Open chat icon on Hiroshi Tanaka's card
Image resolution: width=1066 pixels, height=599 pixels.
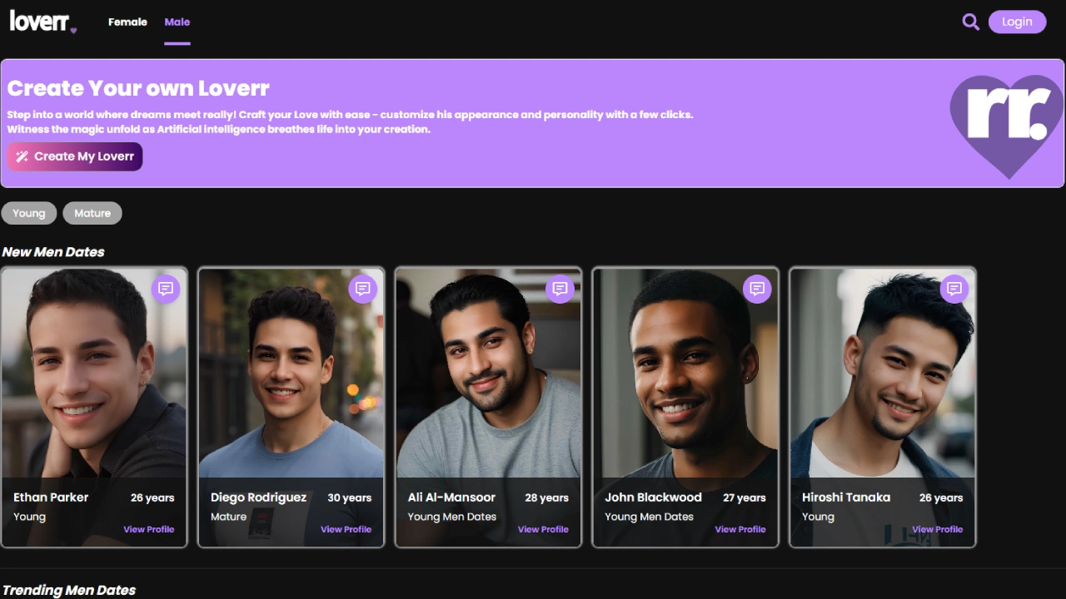coord(954,289)
